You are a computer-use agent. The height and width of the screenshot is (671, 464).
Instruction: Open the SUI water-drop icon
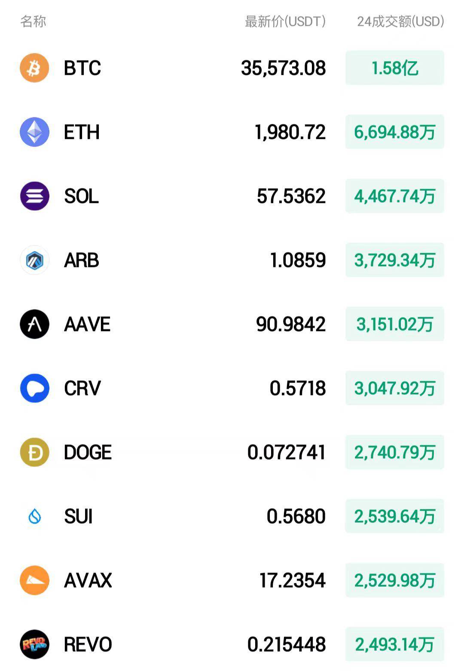coord(34,516)
